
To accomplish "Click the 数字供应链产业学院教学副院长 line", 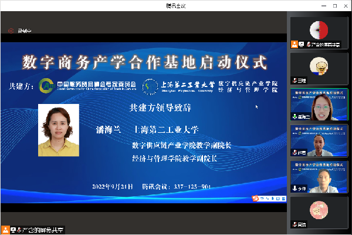I will click(x=181, y=145).
